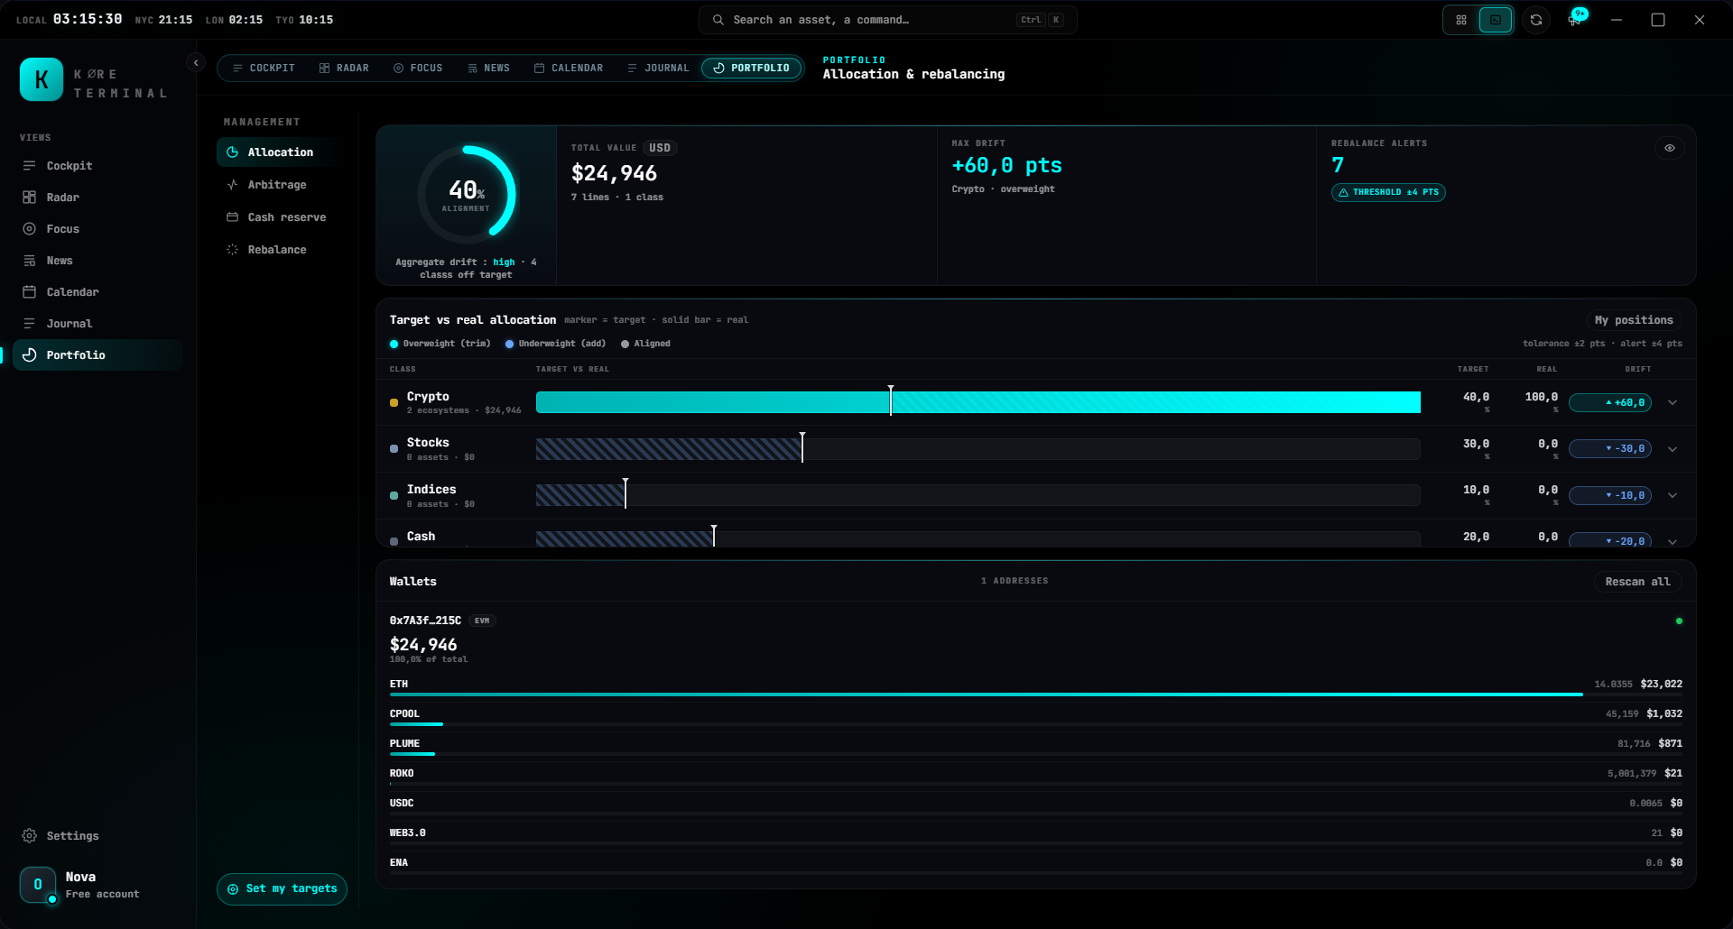Click the Indices -10,0 drift pill
The width and height of the screenshot is (1733, 929).
(1610, 495)
